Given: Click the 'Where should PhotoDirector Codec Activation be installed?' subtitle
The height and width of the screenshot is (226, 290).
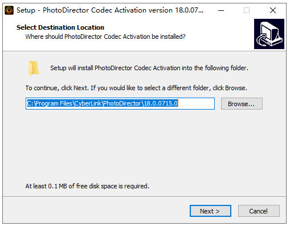Looking at the screenshot, I should (105, 37).
